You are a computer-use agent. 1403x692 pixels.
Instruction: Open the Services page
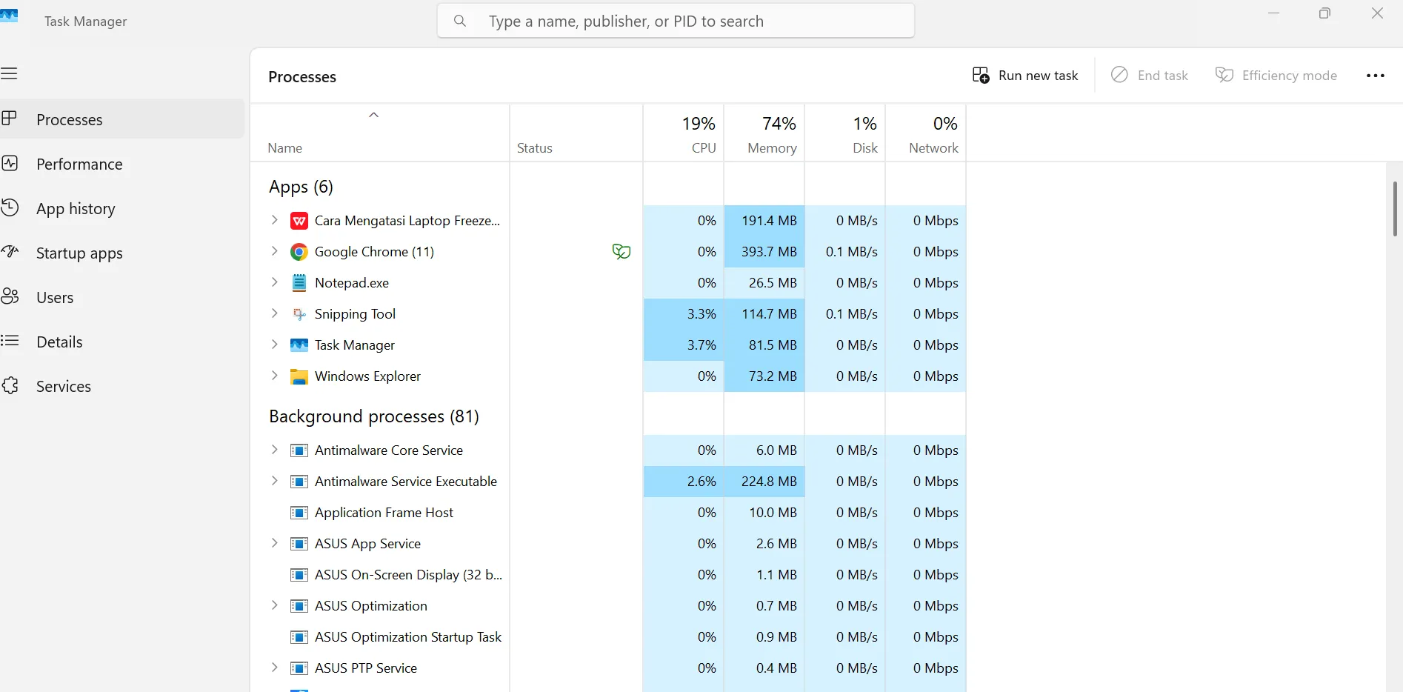click(x=122, y=386)
